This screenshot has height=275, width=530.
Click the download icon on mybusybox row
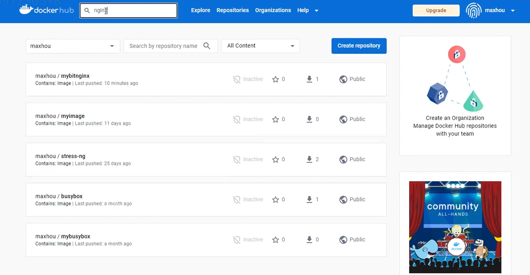point(309,240)
